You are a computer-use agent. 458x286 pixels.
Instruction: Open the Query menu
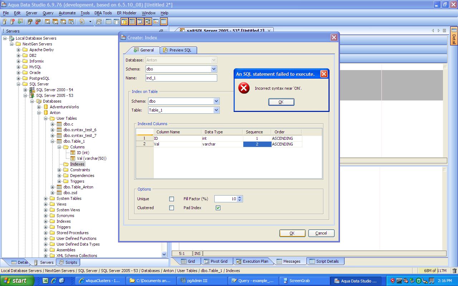pyautogui.click(x=48, y=13)
